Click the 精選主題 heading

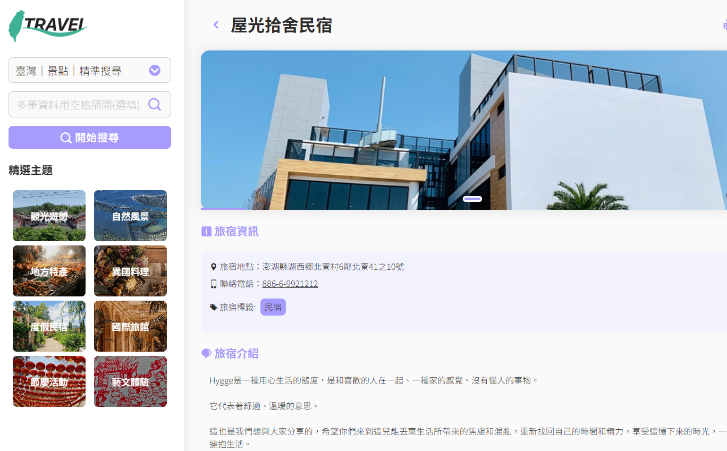click(31, 171)
